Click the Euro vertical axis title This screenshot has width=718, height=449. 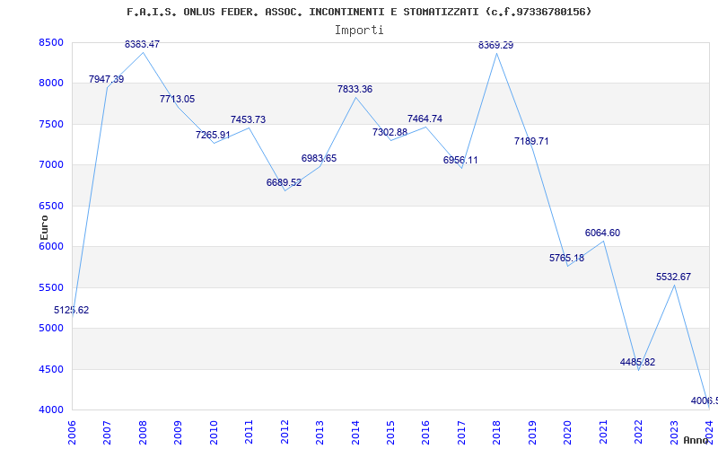point(44,227)
